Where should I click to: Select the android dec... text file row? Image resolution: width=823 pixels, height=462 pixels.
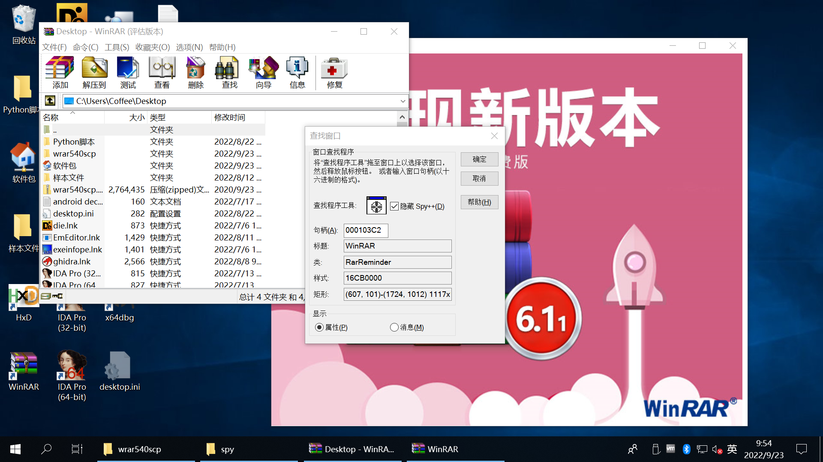[x=153, y=201]
